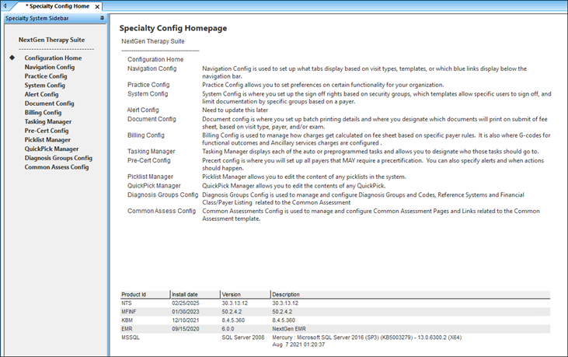This screenshot has width=568, height=357.
Task: Click Common Assess Config on the homepage list
Action: click(x=161, y=211)
